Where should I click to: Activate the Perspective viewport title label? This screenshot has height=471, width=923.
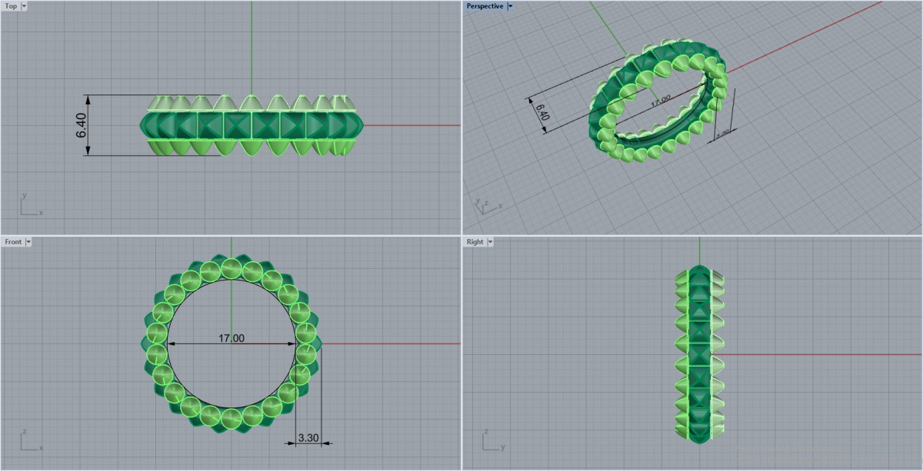485,6
